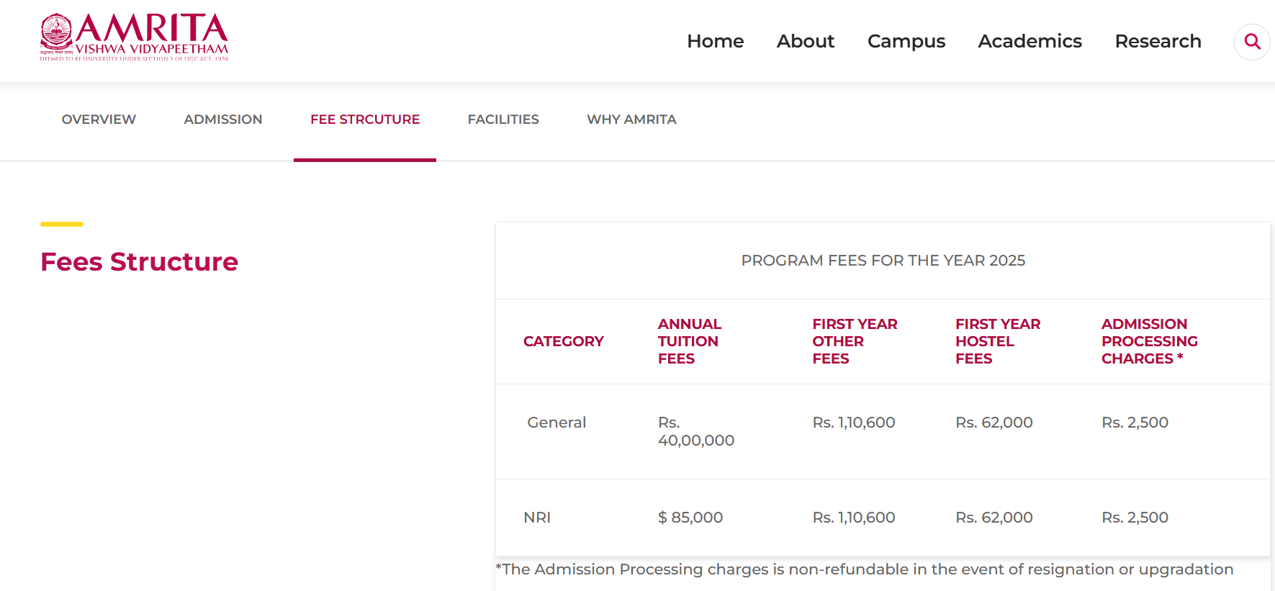Click the Amrita Vishwa Vidyapeetham logo
The image size is (1275, 591).
coord(135,37)
